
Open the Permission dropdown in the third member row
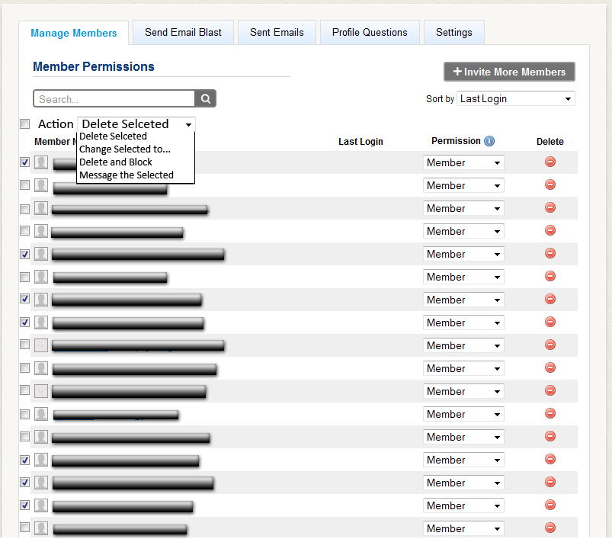pos(463,208)
